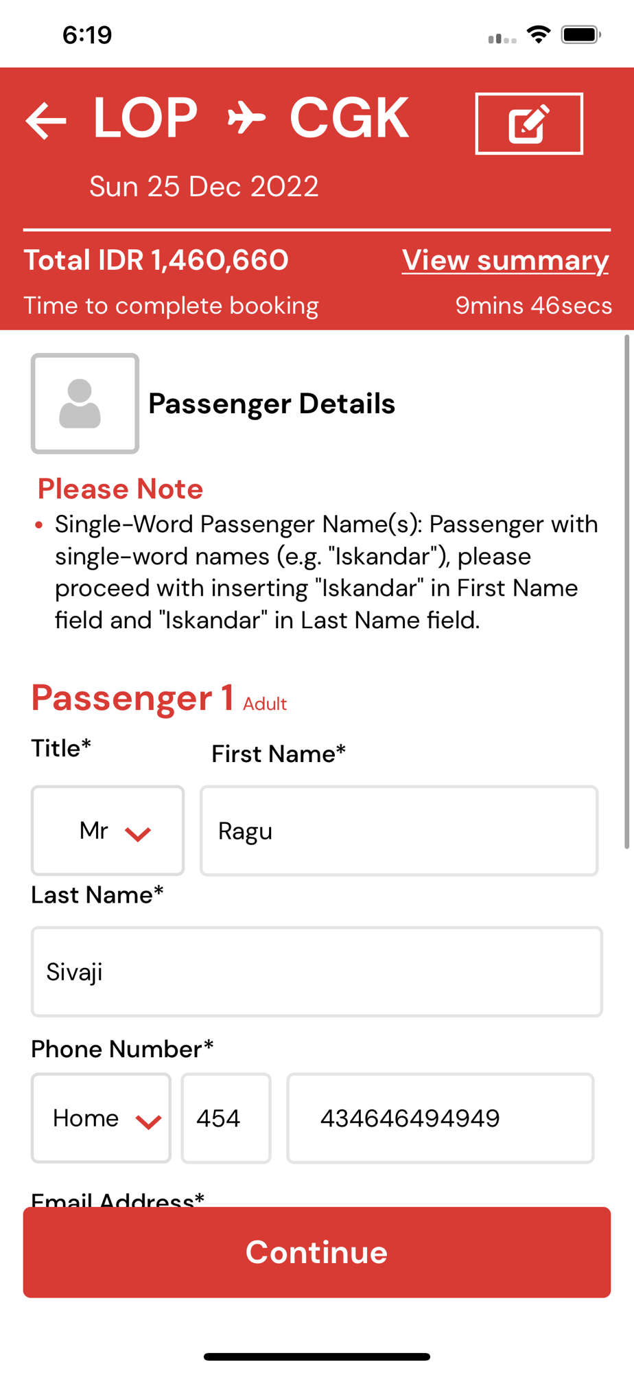
Task: Open the Title dropdown showing Mr
Action: [x=108, y=831]
